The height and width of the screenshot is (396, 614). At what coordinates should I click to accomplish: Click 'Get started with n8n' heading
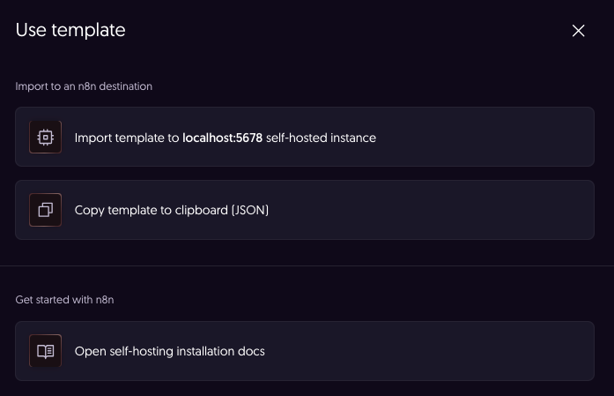point(64,300)
